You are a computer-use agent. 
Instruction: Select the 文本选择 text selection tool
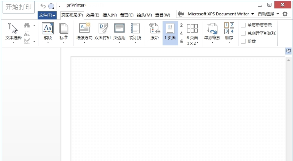pyautogui.click(x=13, y=31)
